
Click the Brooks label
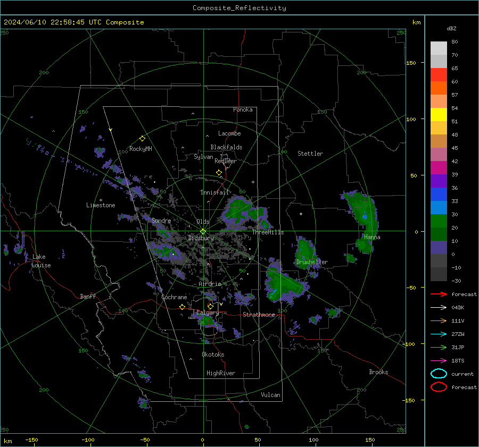point(378,372)
